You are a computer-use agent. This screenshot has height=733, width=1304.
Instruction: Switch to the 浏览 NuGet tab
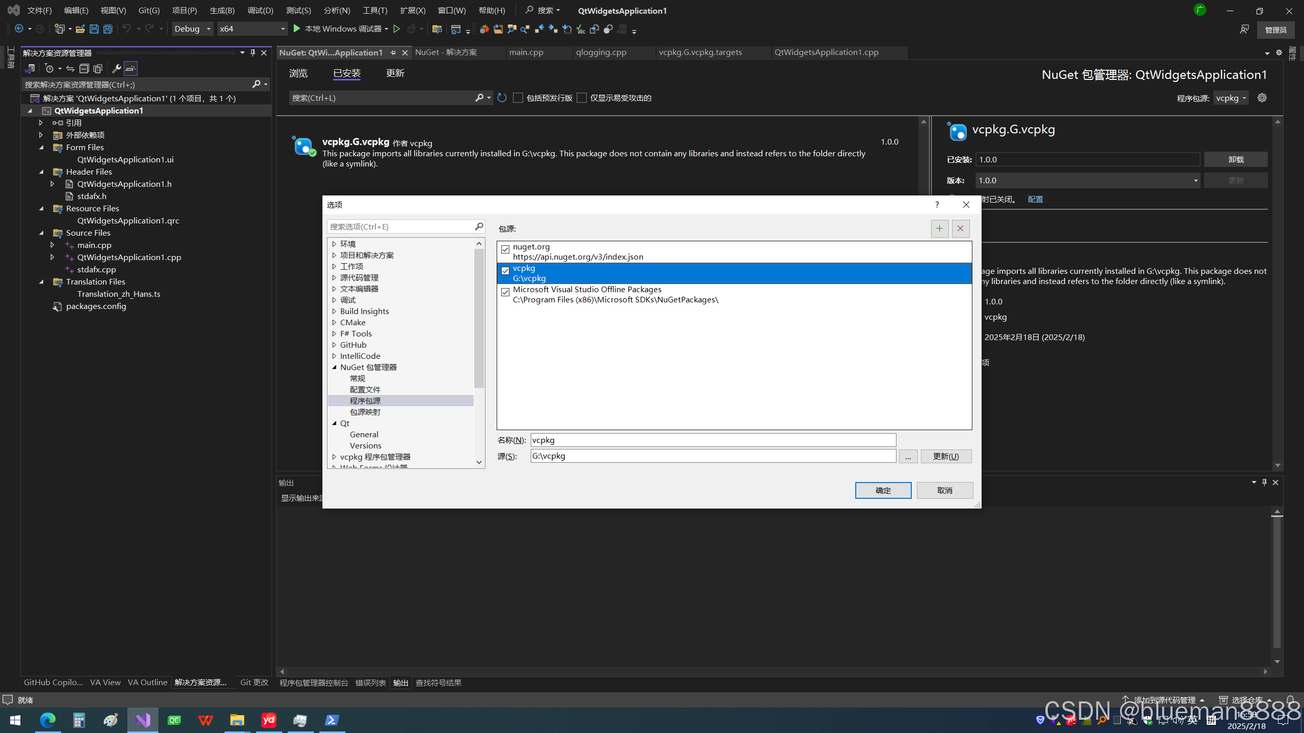298,73
